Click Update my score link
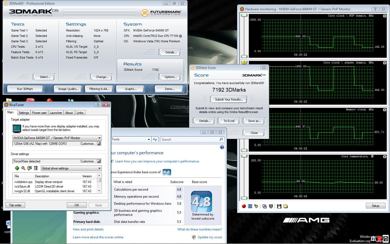This screenshot has height=244, width=390. point(210,237)
